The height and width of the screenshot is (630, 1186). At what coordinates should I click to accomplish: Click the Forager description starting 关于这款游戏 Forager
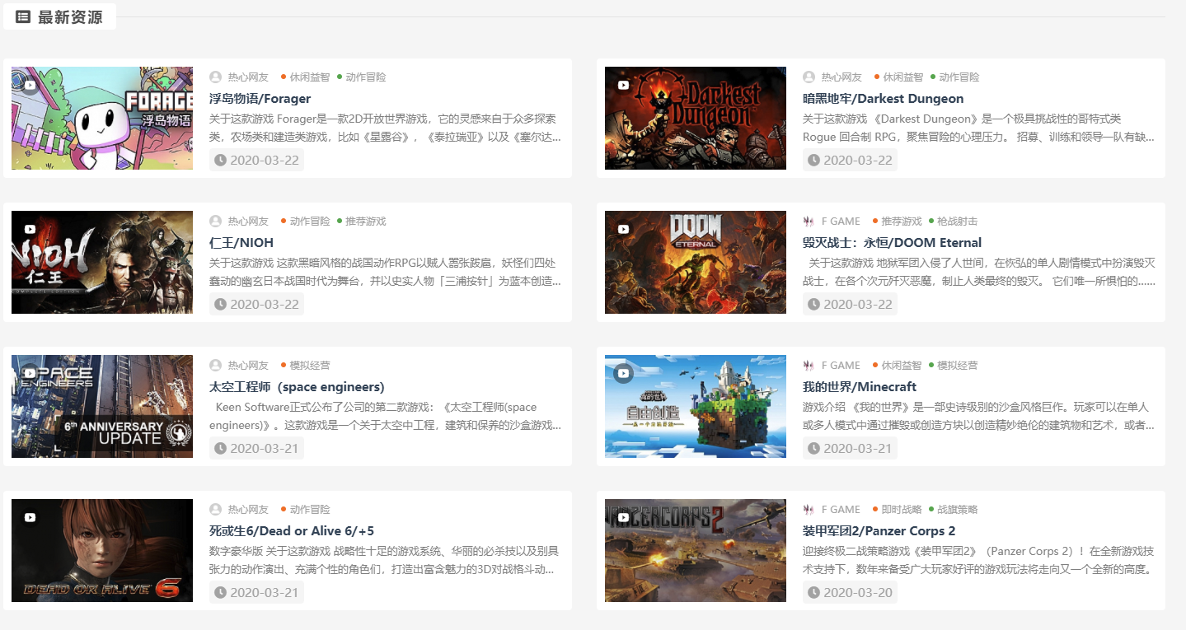coord(386,128)
